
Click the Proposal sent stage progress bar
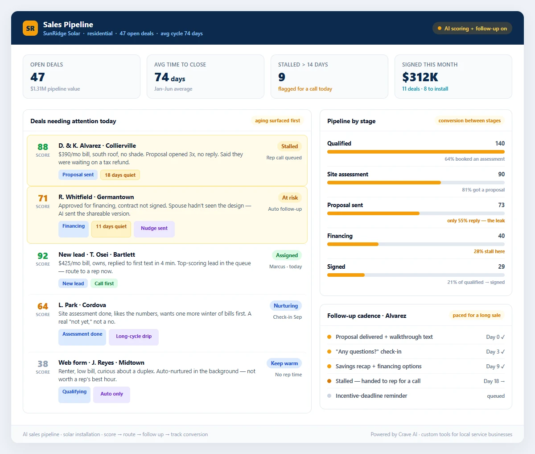click(416, 213)
